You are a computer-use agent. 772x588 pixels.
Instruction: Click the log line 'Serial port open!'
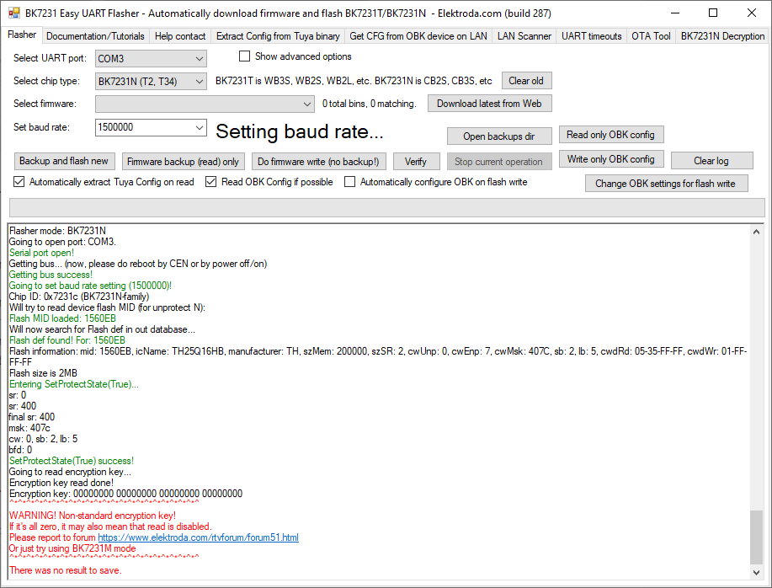coord(41,253)
